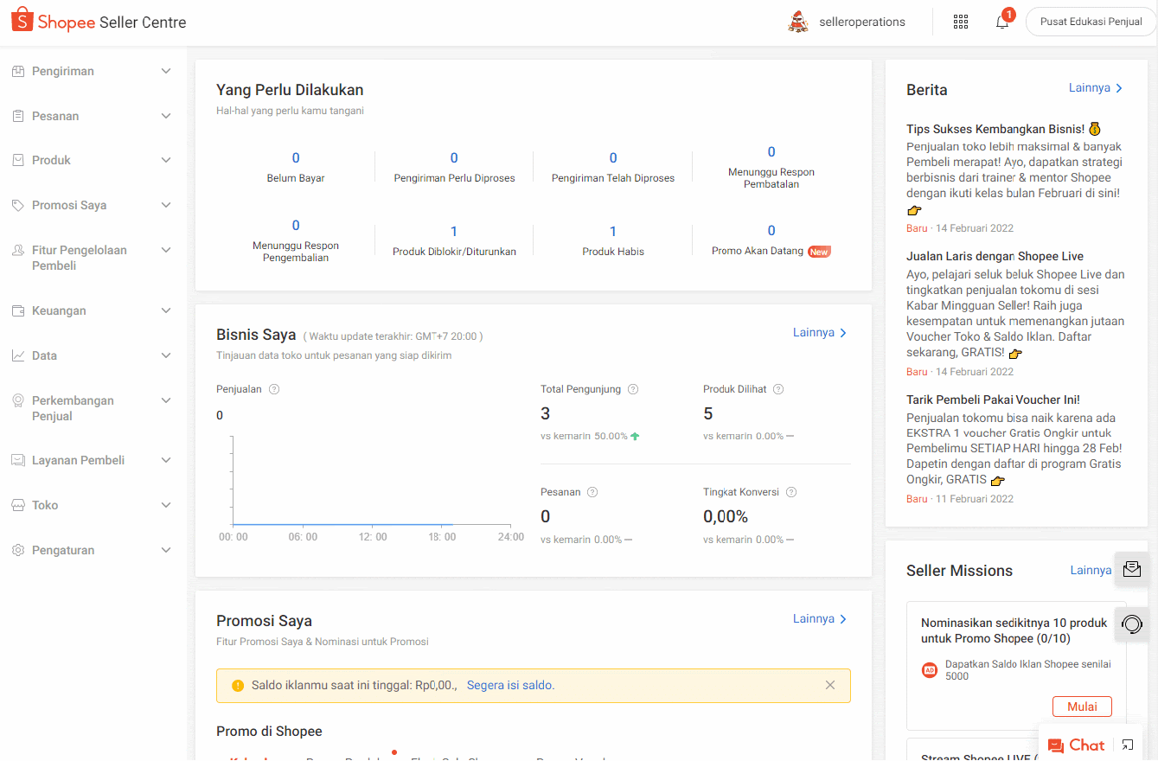Click the Chat pop-out expand icon
The image size is (1158, 761).
pyautogui.click(x=1127, y=745)
